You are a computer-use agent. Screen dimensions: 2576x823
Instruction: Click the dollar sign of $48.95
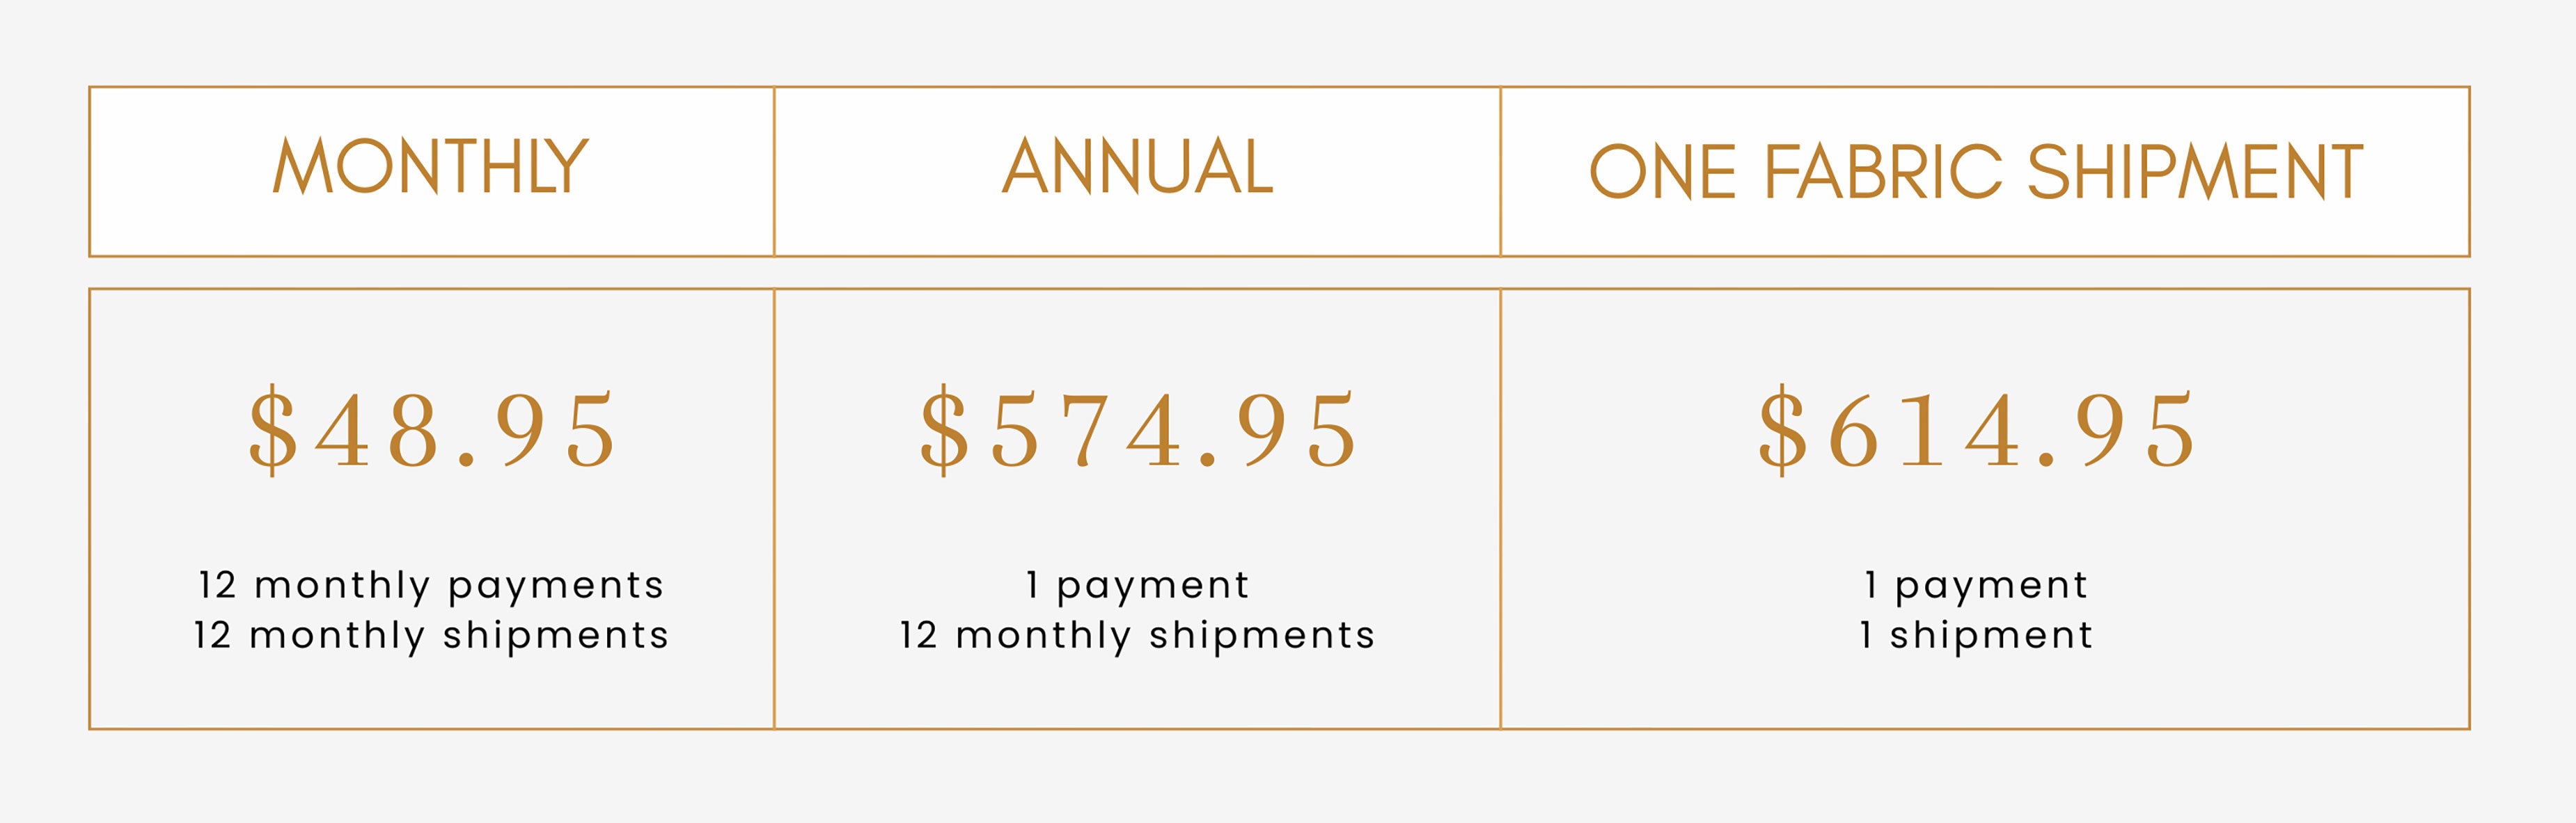pyautogui.click(x=273, y=431)
